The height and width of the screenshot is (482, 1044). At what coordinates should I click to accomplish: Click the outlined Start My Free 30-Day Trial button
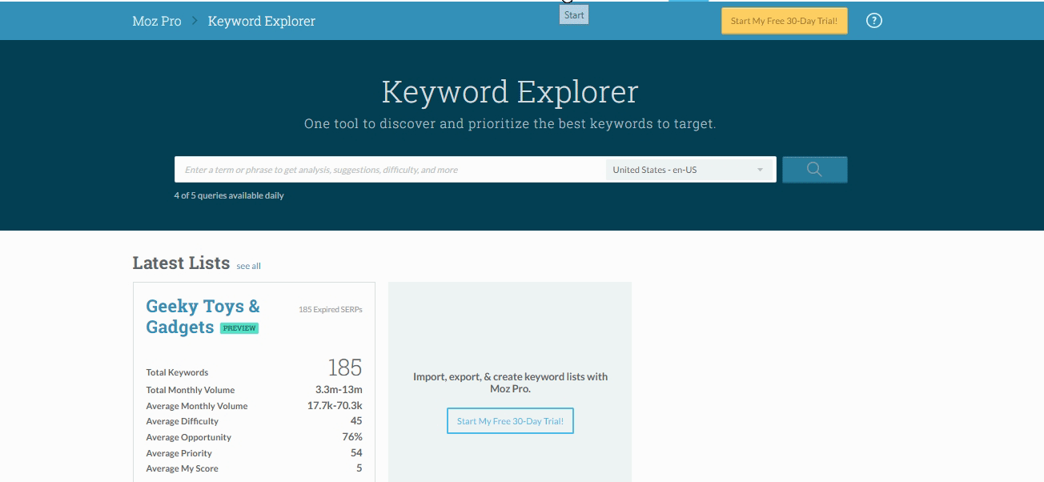pos(510,421)
